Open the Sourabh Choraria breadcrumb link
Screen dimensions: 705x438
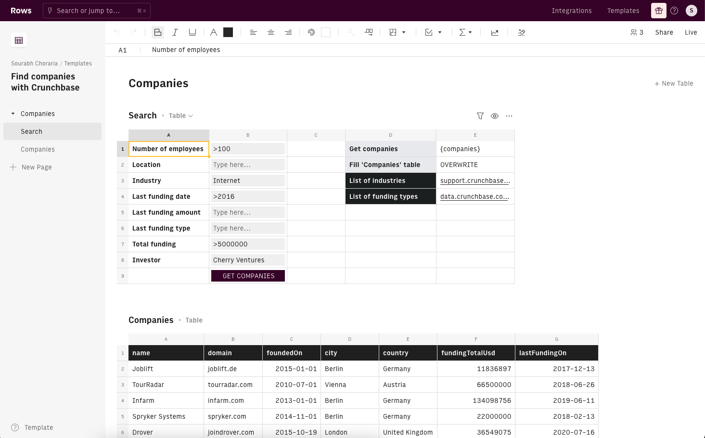point(34,64)
